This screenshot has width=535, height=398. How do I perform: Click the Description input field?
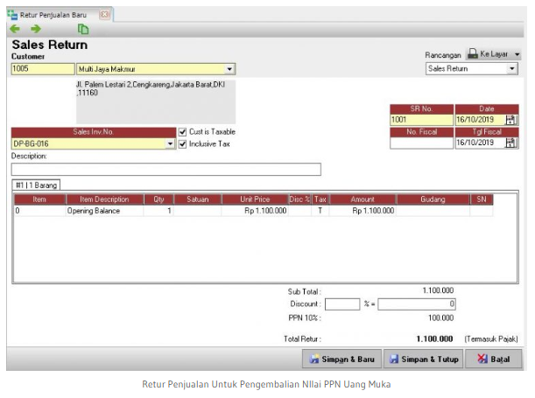165,170
